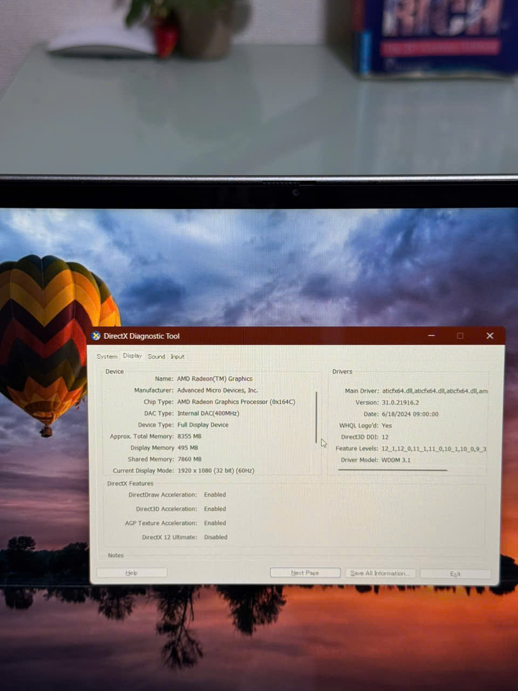The height and width of the screenshot is (691, 518).
Task: Select the Display tab
Action: (132, 356)
